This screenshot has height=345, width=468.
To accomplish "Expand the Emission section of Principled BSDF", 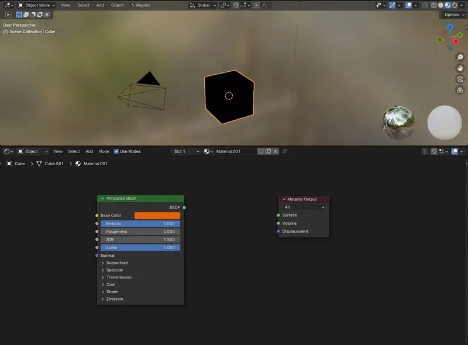I will pos(115,299).
